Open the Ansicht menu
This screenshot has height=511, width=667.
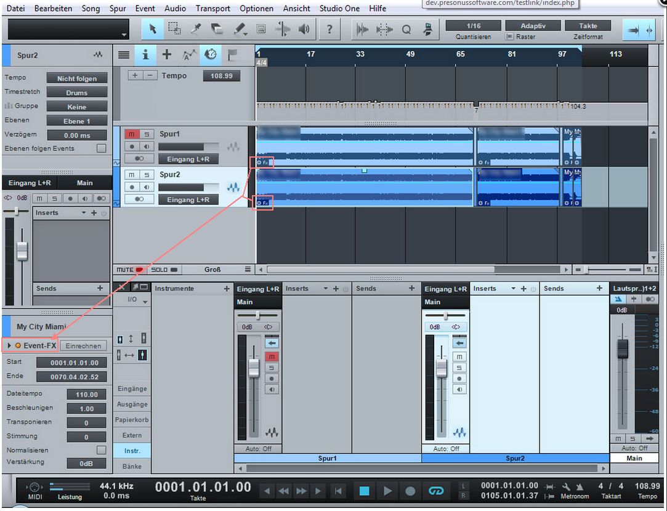tap(296, 9)
